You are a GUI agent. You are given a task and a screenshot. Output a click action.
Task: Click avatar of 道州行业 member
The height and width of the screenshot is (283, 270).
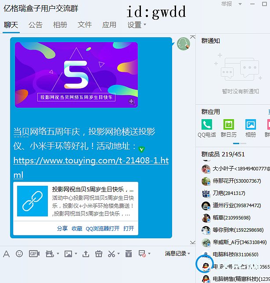pyautogui.click(x=206, y=206)
